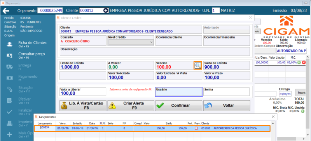Click the plus icon beside Cliente 000013
Viewport: 311px width, 141px height.
[x=106, y=10]
